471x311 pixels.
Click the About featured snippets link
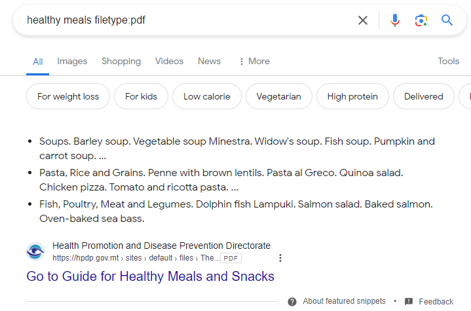(344, 301)
